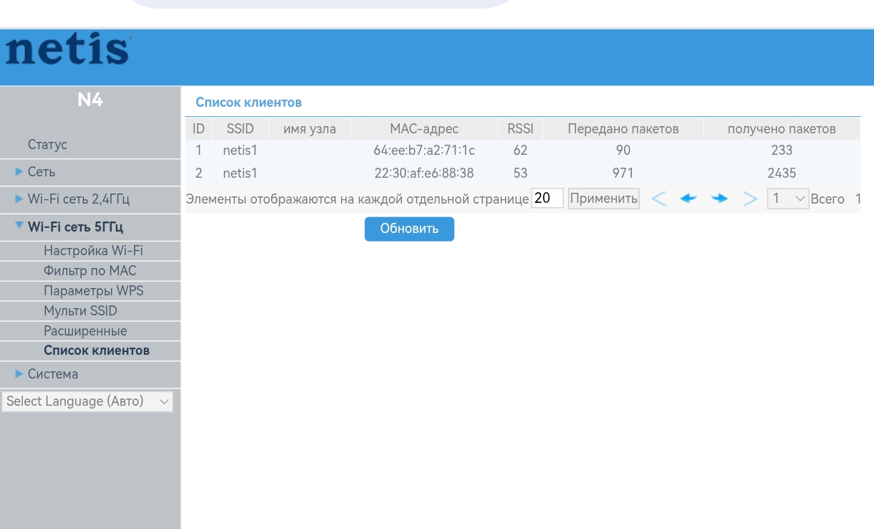Screen dimensions: 874x529
Task: Open the Статус page
Action: pyautogui.click(x=47, y=145)
